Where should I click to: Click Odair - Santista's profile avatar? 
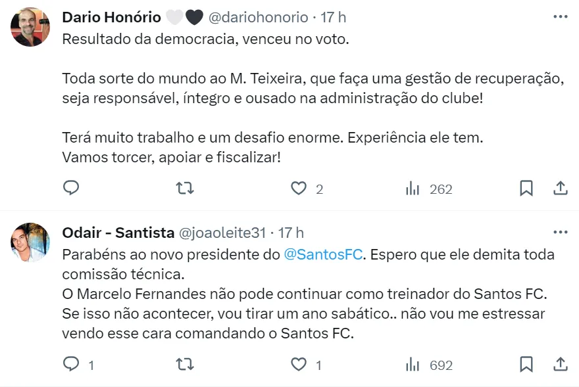tap(30, 242)
